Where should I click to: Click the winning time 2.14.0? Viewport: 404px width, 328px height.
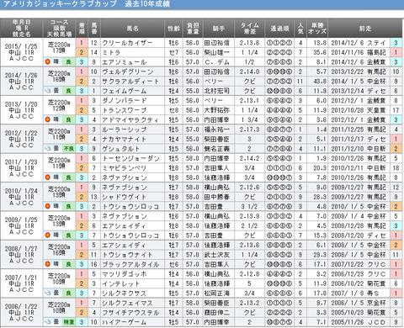[249, 71]
